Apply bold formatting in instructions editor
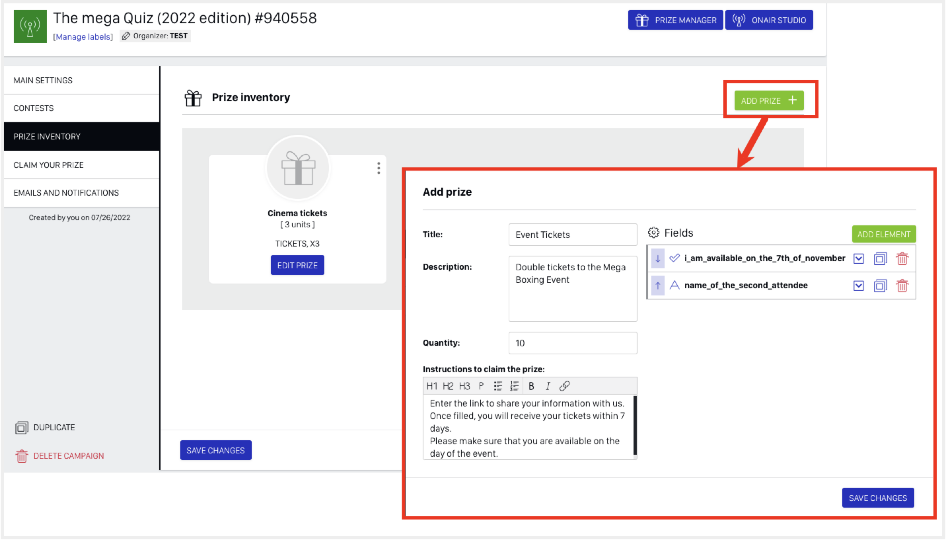This screenshot has height=540, width=946. pyautogui.click(x=531, y=386)
